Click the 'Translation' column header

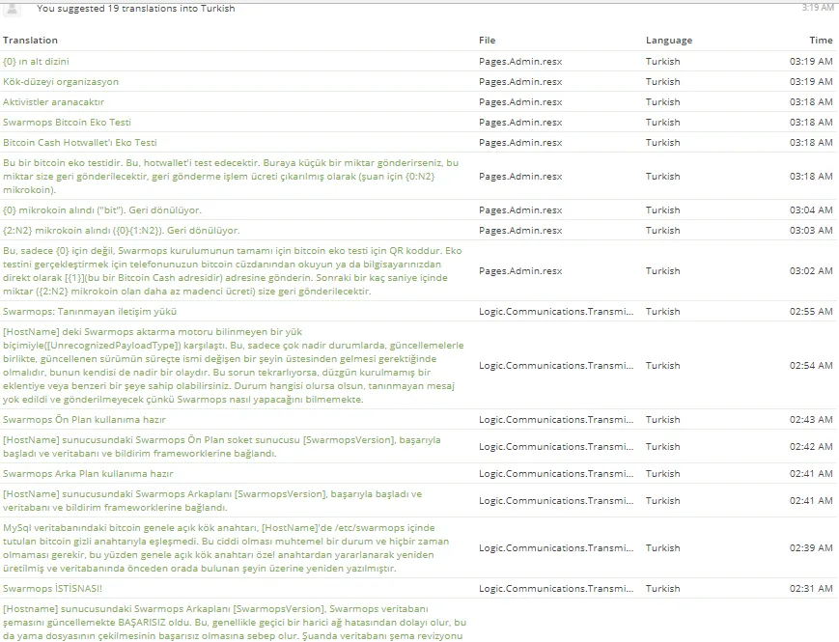(30, 41)
